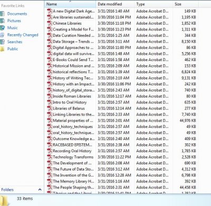Expand the Folders pane chevron
The height and width of the screenshot is (206, 211).
(40, 190)
